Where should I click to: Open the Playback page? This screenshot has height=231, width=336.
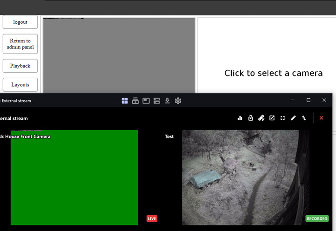point(20,66)
